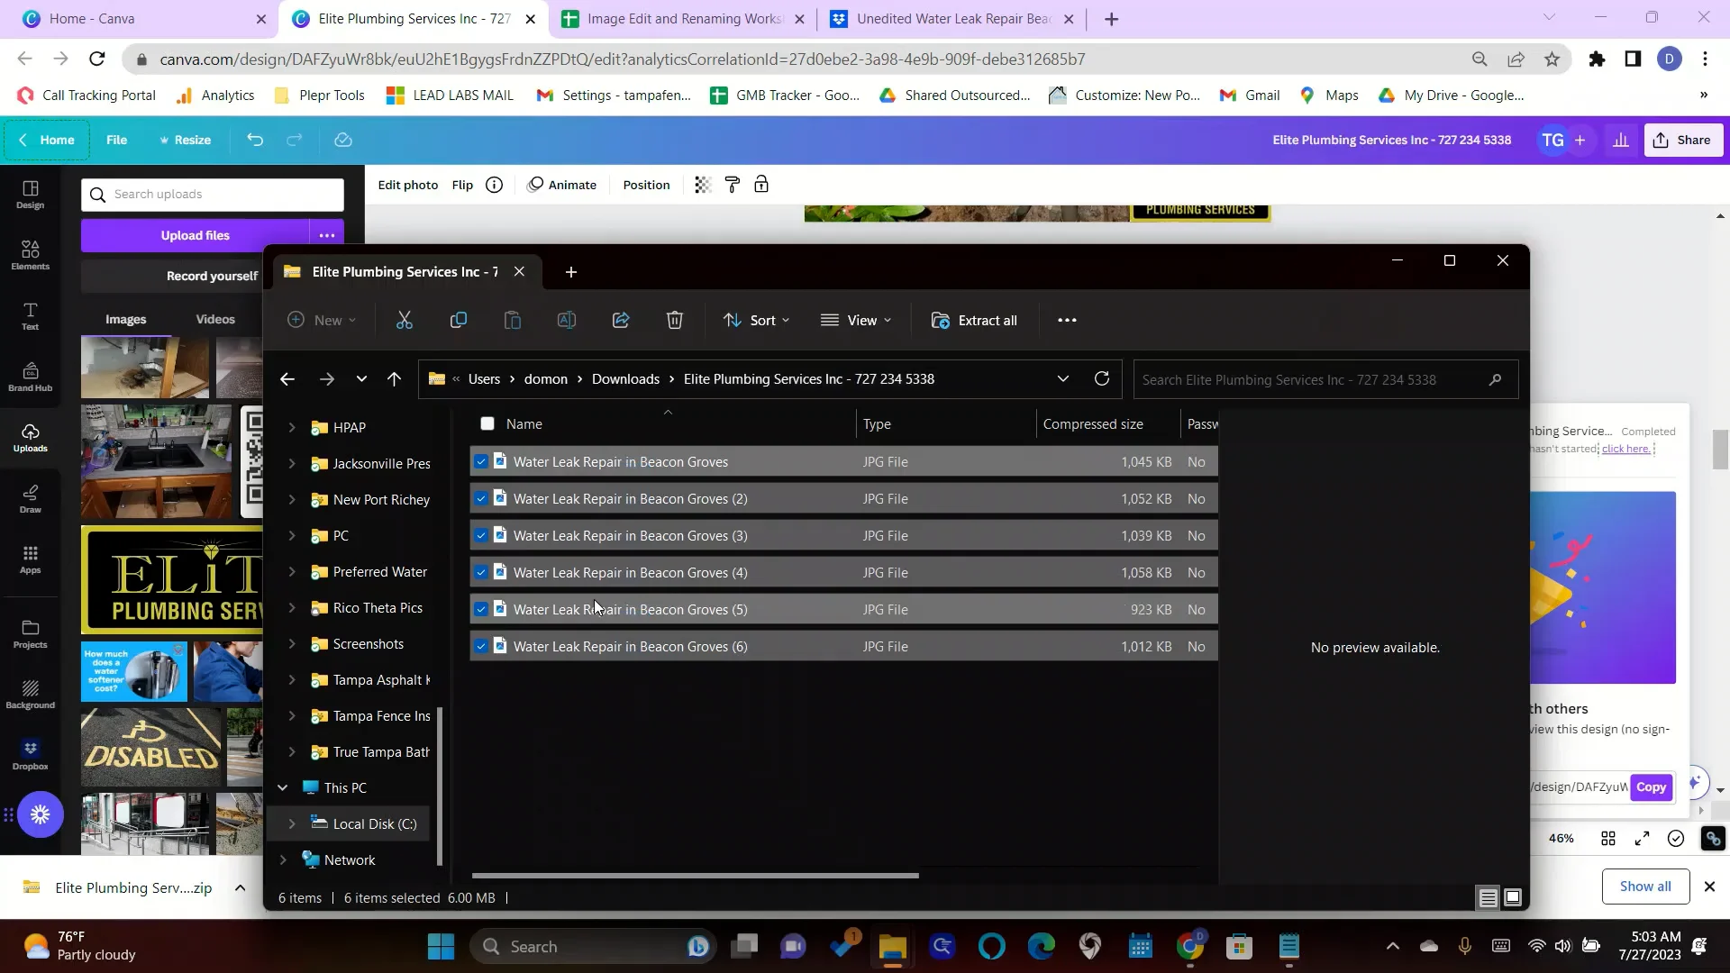Click the Rename icon in File Explorer toolbar
The height and width of the screenshot is (973, 1730).
567,320
